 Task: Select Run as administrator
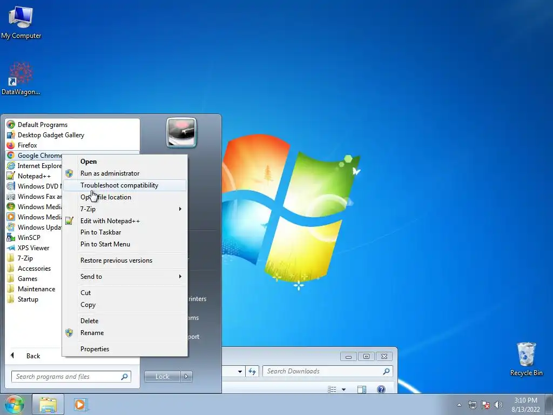click(125, 173)
